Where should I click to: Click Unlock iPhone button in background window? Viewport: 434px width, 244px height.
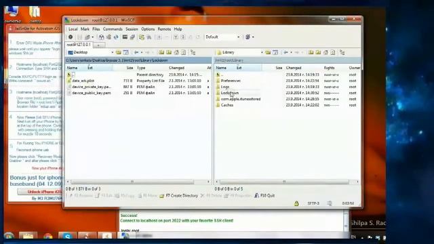point(40,192)
